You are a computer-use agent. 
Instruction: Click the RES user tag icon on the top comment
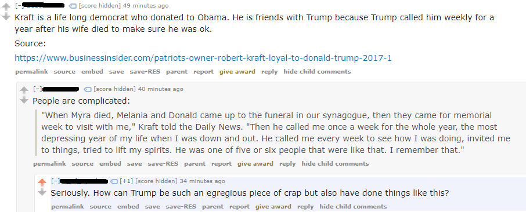(x=73, y=6)
